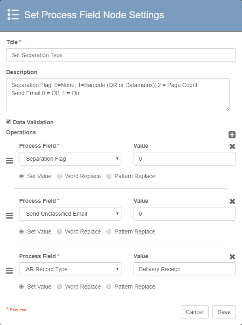Click the Delivery Receipt value field

[x=185, y=269]
